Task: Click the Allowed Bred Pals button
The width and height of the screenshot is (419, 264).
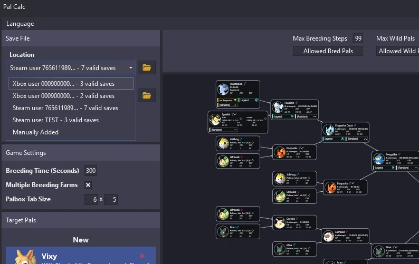Action: (x=328, y=51)
